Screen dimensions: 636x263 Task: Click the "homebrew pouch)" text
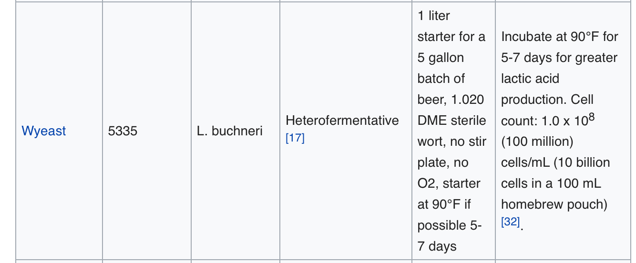(x=554, y=204)
